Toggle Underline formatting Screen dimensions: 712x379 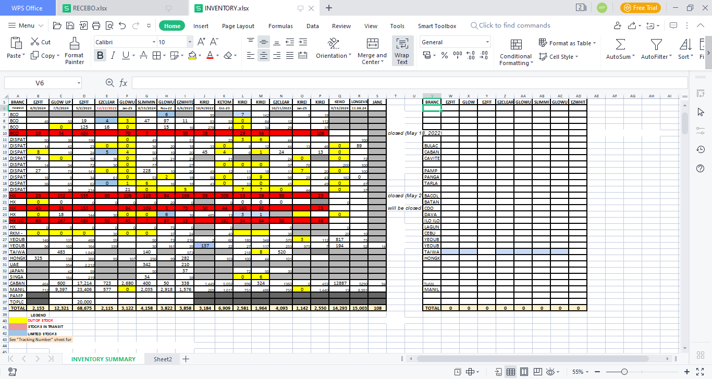point(126,56)
